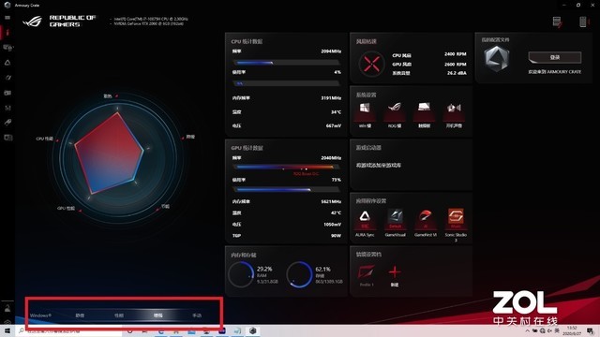Screen dimensions: 600x337
Task: Select the 增强 turbo mode
Action: 158,315
